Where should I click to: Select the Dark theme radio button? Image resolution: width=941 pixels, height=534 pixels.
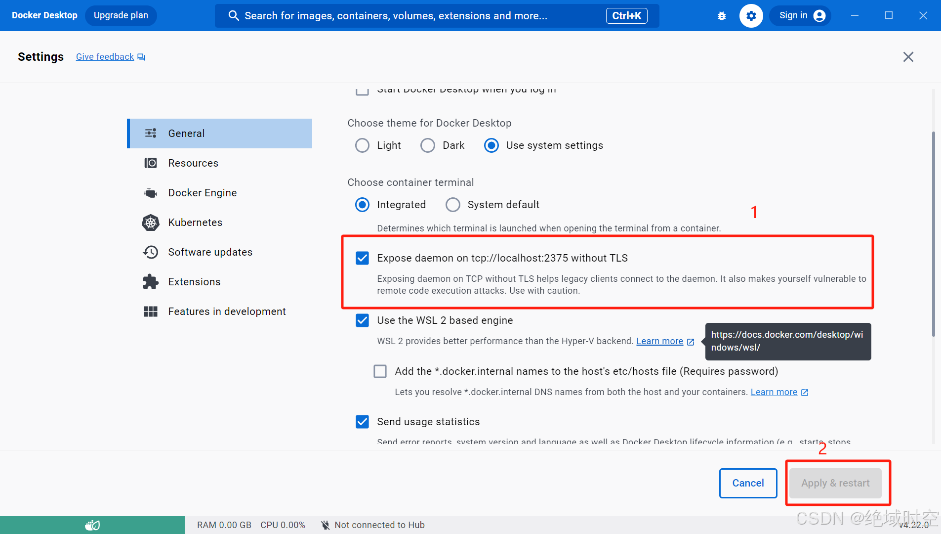coord(428,145)
